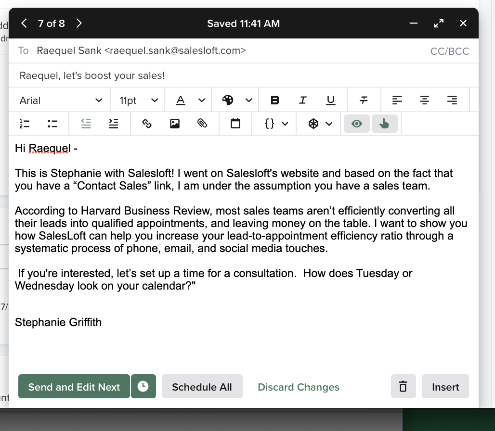
Task: Expand the 11pt font size dropdown
Action: tap(138, 100)
